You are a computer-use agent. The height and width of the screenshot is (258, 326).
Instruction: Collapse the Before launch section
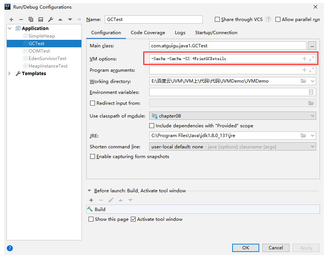89,190
